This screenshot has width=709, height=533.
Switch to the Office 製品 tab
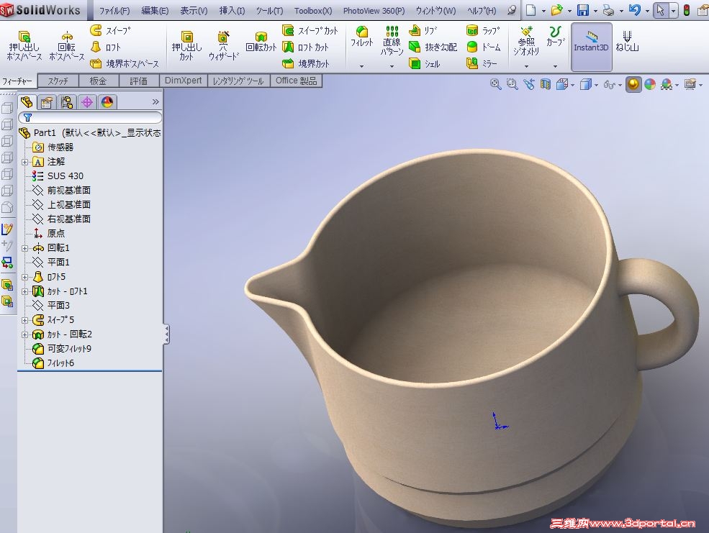(296, 81)
